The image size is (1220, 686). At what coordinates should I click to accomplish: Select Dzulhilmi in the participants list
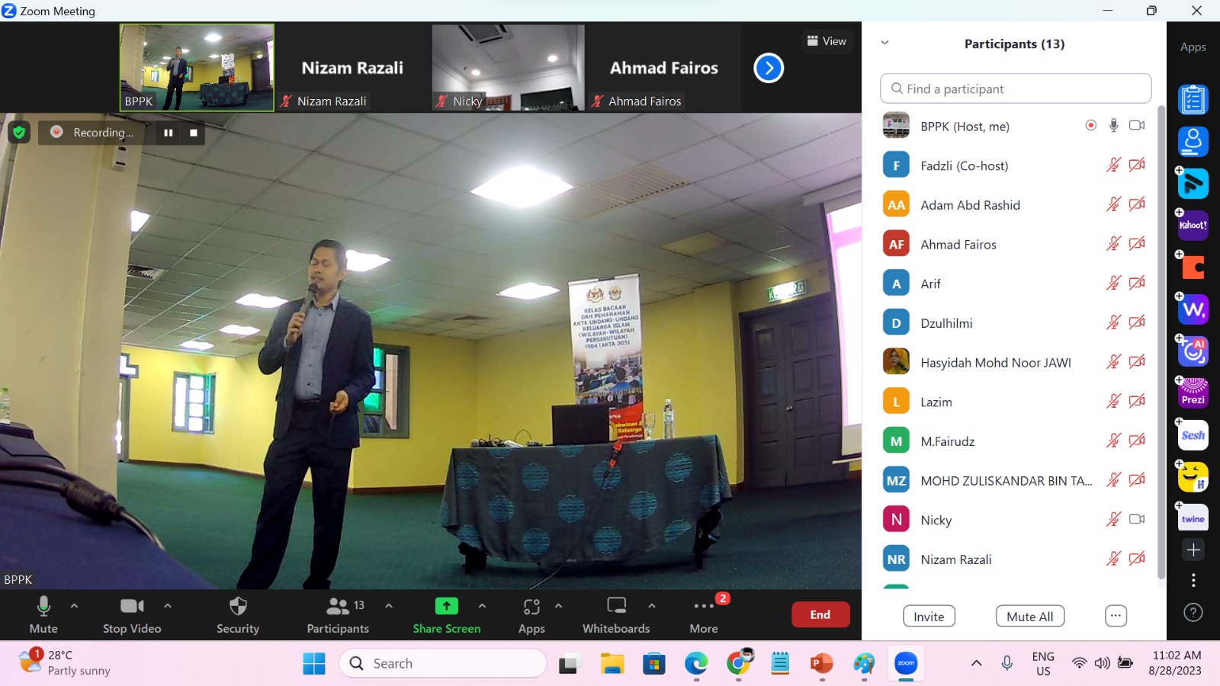1016,323
